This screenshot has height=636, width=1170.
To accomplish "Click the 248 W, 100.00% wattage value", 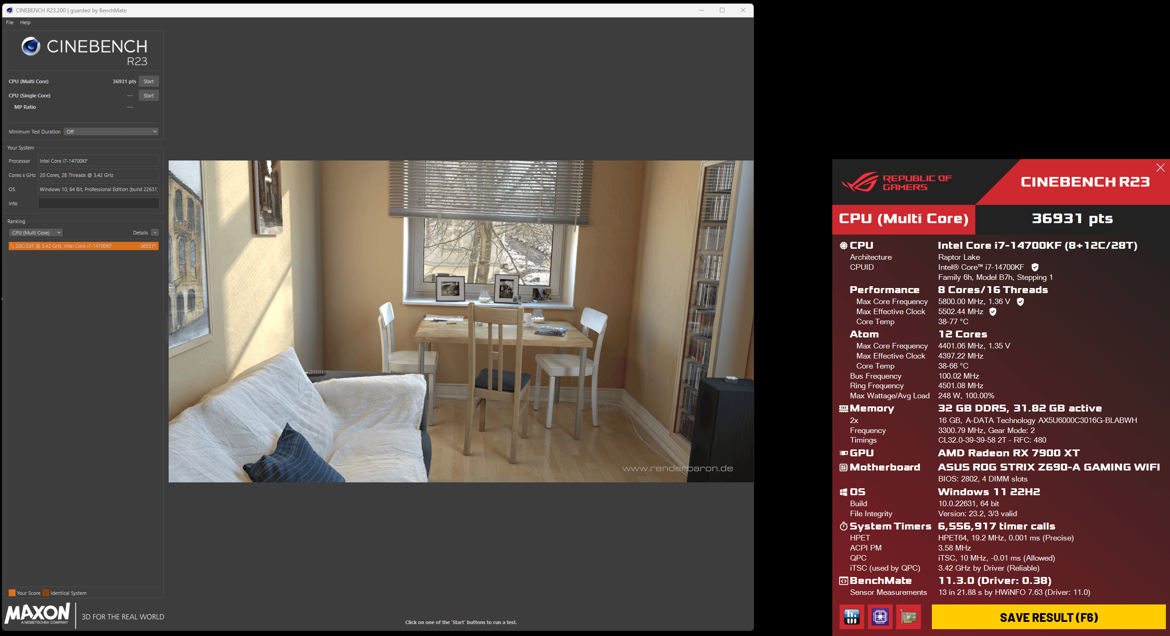I will pyautogui.click(x=966, y=396).
